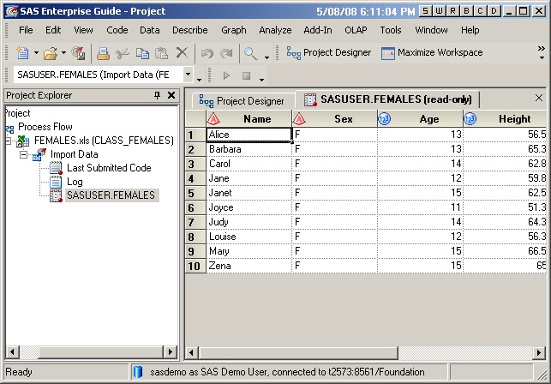Click the Run play arrow icon

[226, 75]
